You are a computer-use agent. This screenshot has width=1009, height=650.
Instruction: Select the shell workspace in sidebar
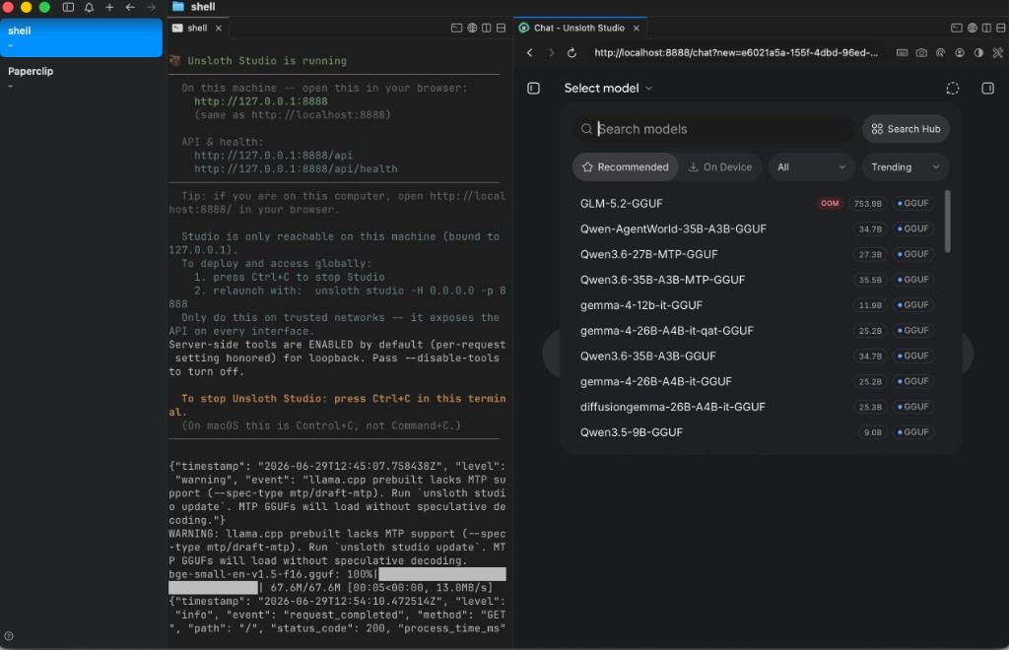[81, 37]
